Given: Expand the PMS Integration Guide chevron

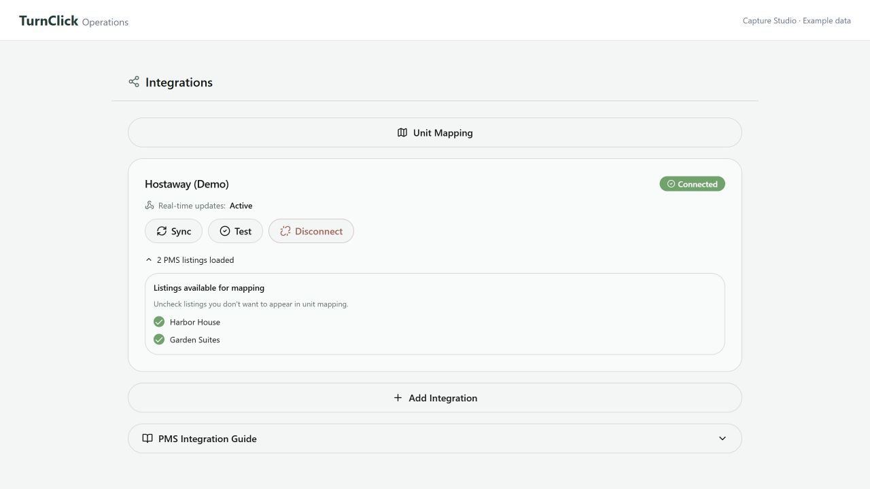Looking at the screenshot, I should [723, 439].
